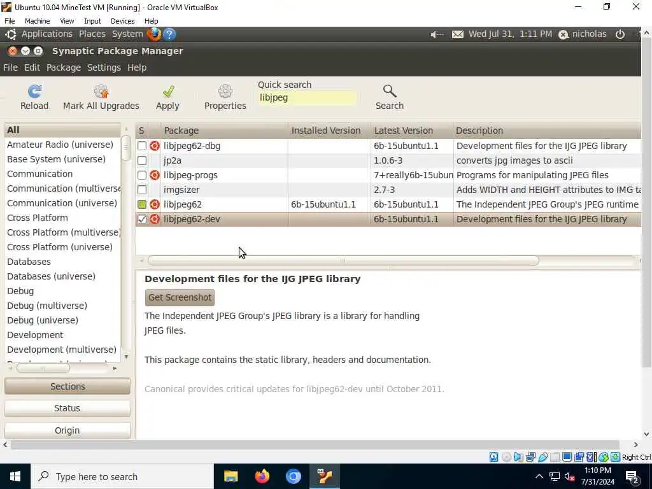652x489 pixels.
Task: Click Windows muted speaker tray icon
Action: (x=570, y=476)
